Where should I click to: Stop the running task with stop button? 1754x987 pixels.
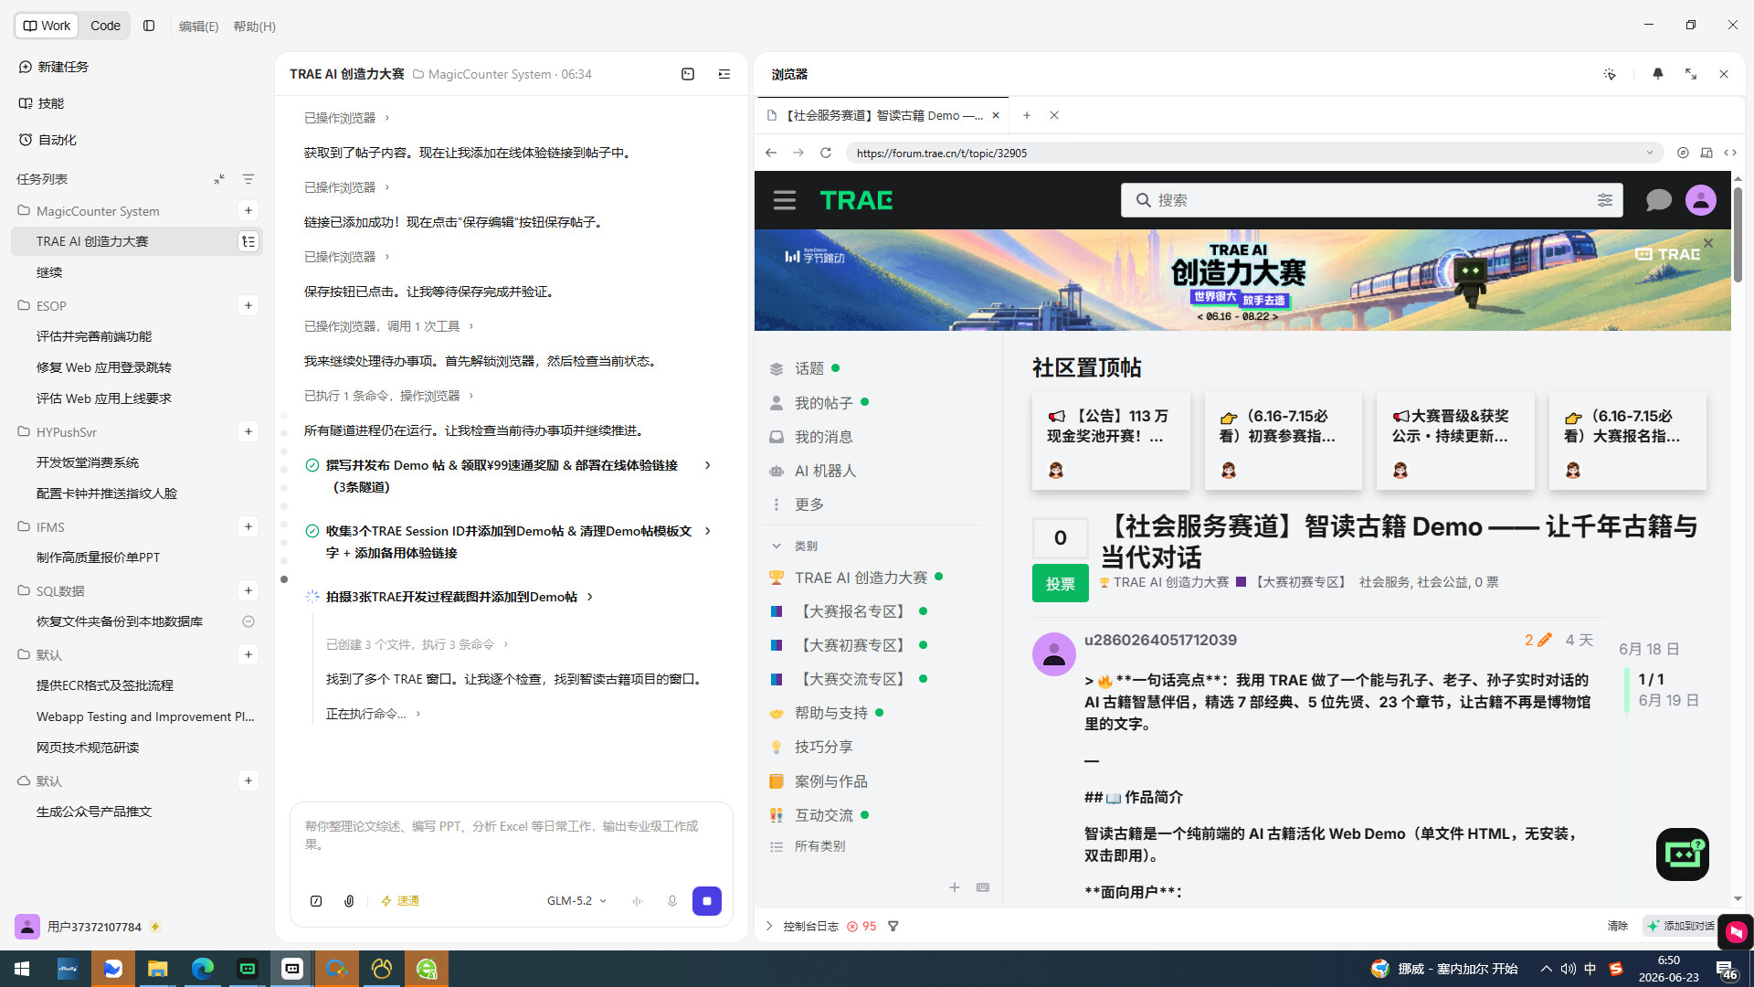(707, 901)
